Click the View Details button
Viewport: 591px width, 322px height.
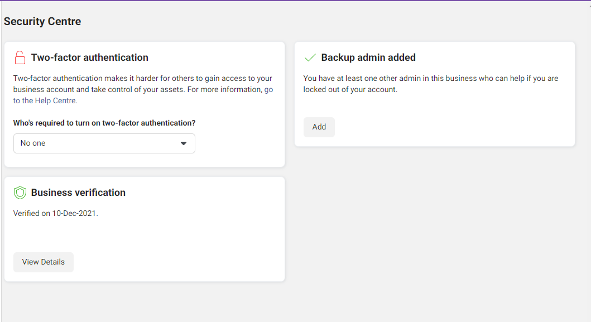tap(44, 262)
